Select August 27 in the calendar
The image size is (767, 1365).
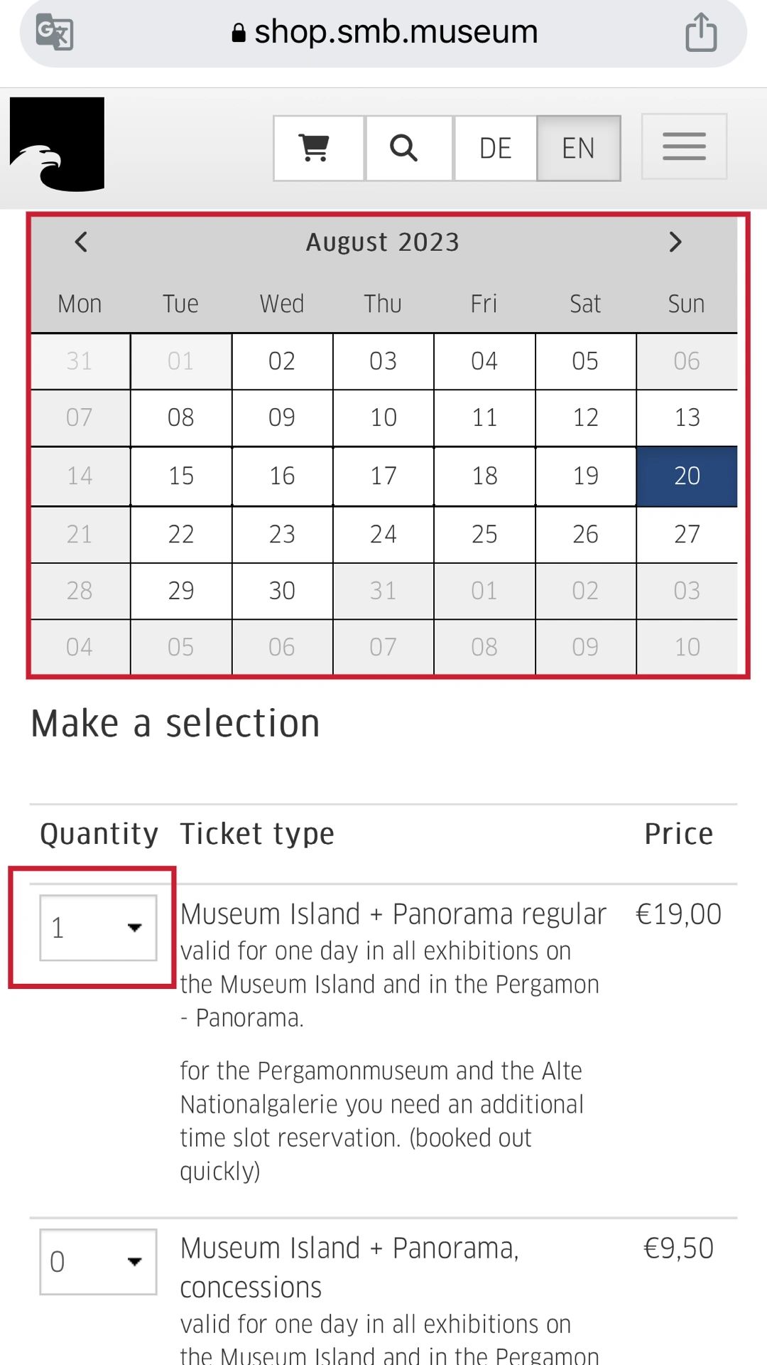pyautogui.click(x=687, y=535)
